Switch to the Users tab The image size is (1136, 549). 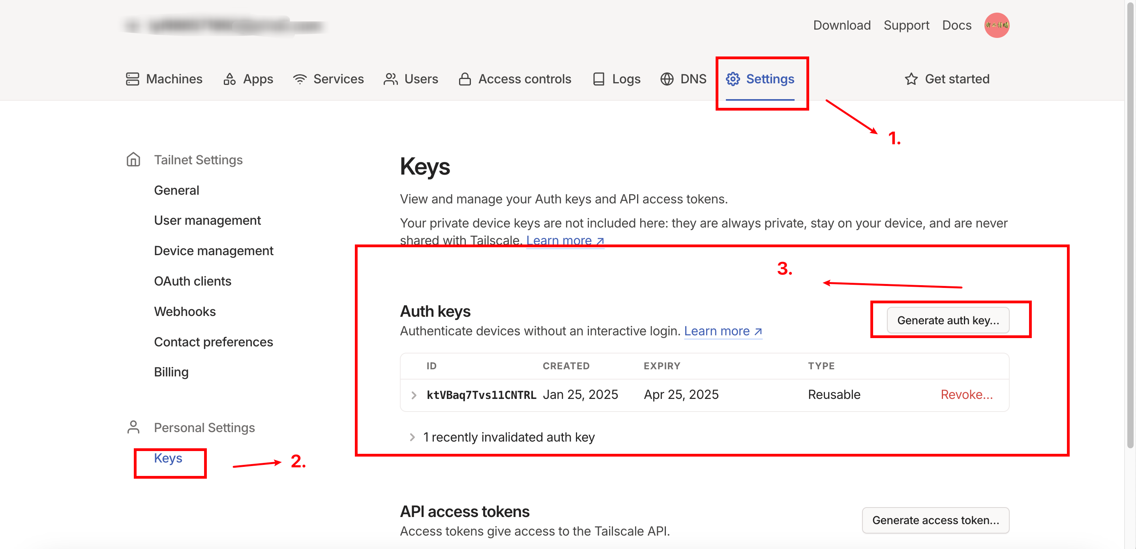coord(411,79)
